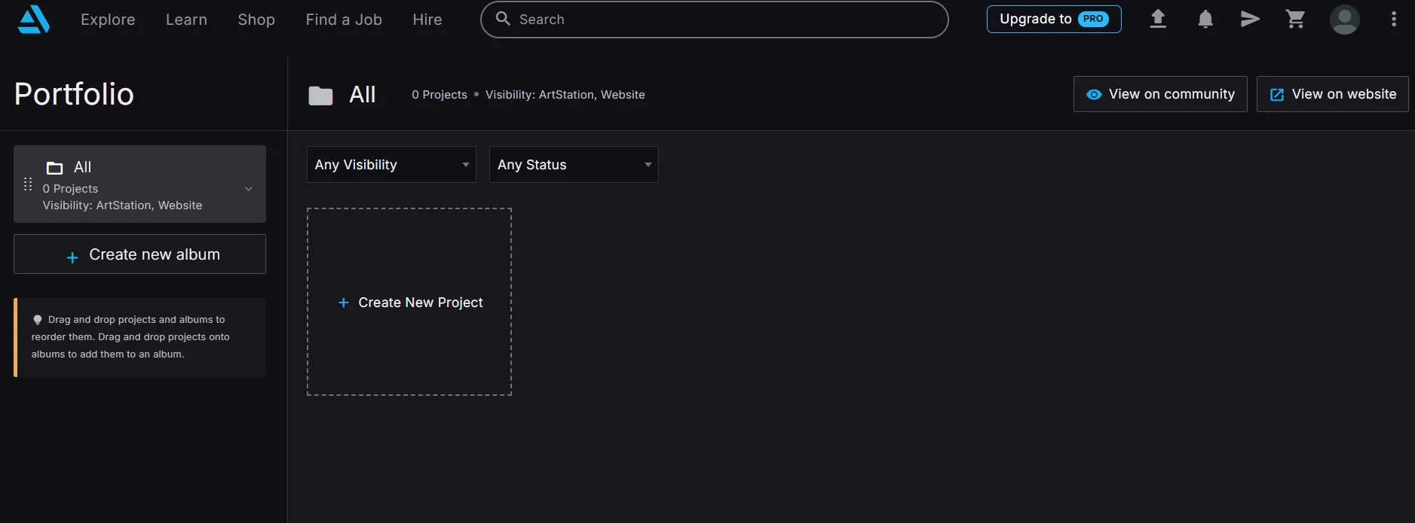The width and height of the screenshot is (1415, 523).
Task: Click the plus icon in Create New Project
Action: (344, 303)
